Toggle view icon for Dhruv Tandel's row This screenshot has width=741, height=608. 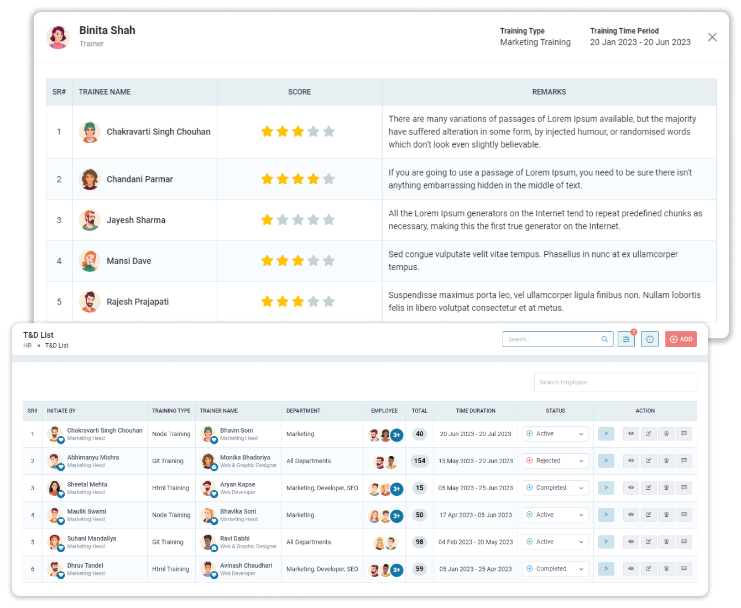tap(631, 569)
